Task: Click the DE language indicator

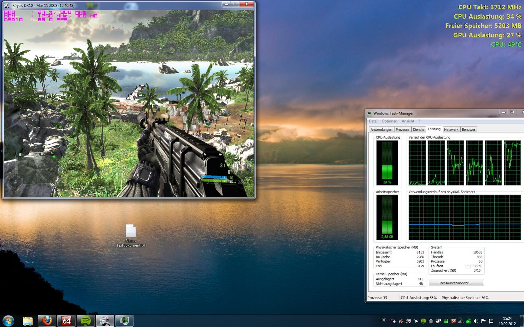Action: 384,320
